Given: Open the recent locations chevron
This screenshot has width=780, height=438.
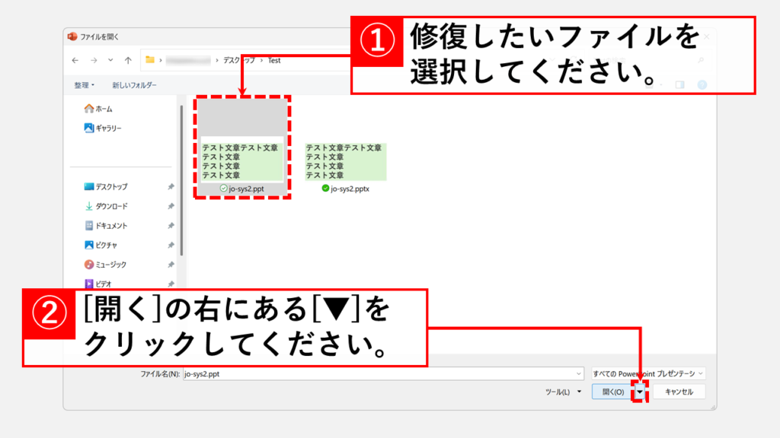Looking at the screenshot, I should coord(110,60).
